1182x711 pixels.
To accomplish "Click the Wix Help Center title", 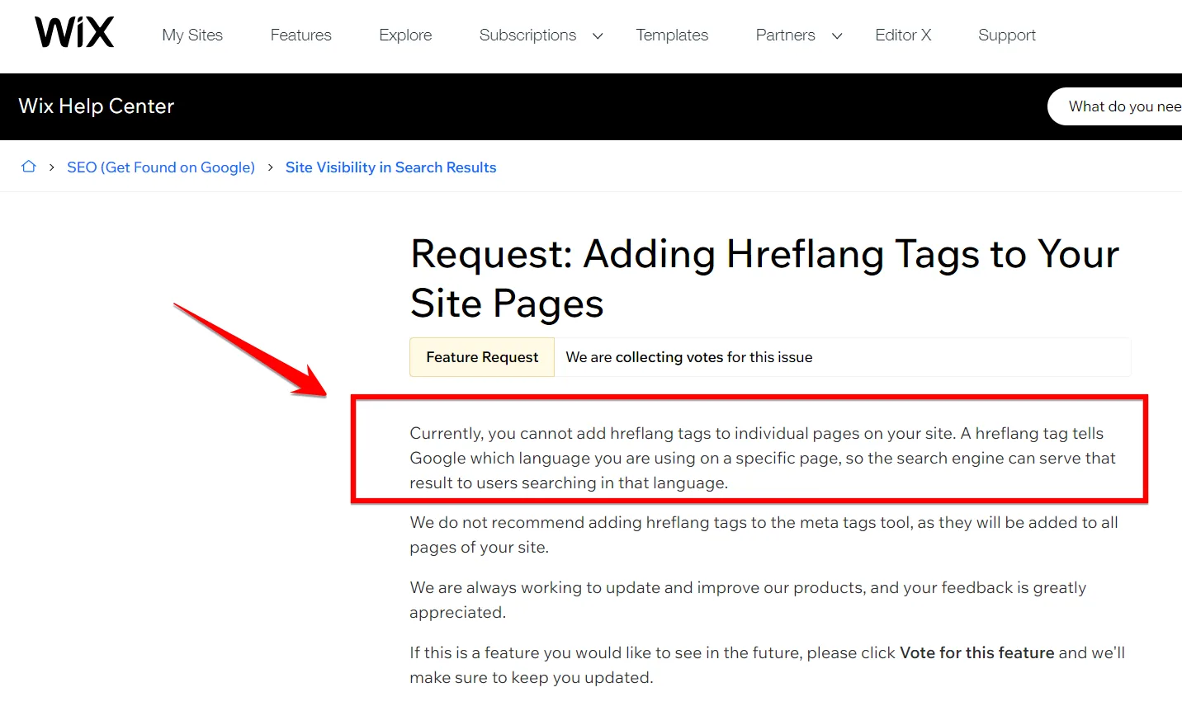I will (97, 106).
